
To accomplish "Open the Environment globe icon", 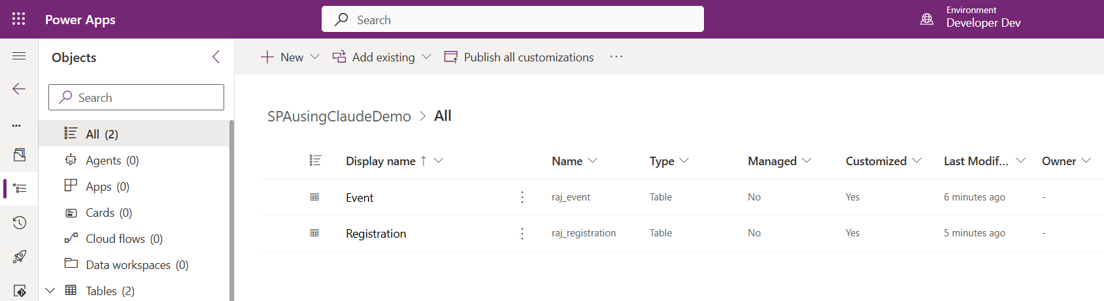I will [x=926, y=19].
